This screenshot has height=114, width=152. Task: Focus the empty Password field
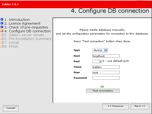[x=106, y=78]
